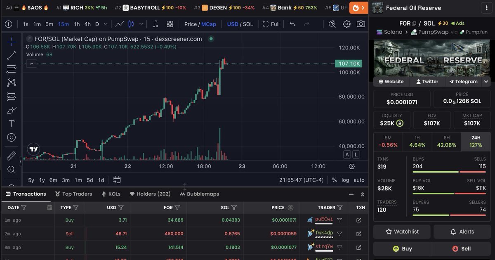Image resolution: width=495 pixels, height=260 pixels.
Task: Filter trades by trader fwk4dp
Action: [x=339, y=234]
